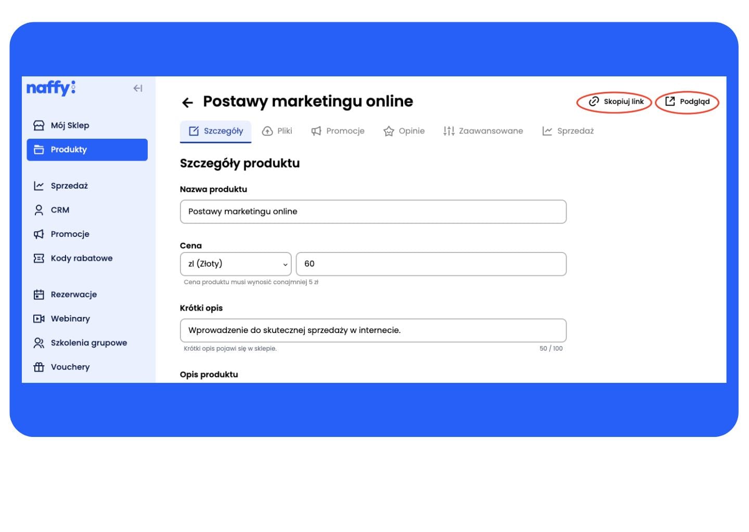Viewport: 749px width, 532px height.
Task: Click the megaphone icon in Promocje tab
Action: [x=316, y=131]
